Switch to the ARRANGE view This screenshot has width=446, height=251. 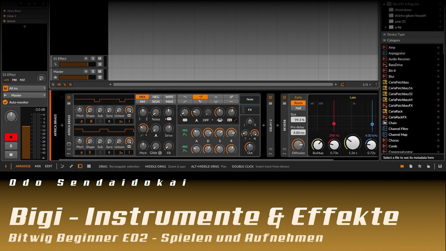[x=23, y=166]
